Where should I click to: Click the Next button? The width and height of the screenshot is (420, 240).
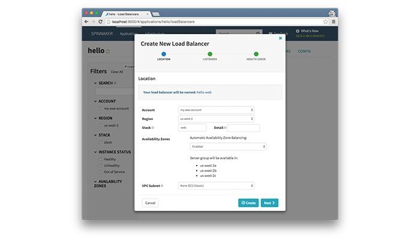coord(269,203)
